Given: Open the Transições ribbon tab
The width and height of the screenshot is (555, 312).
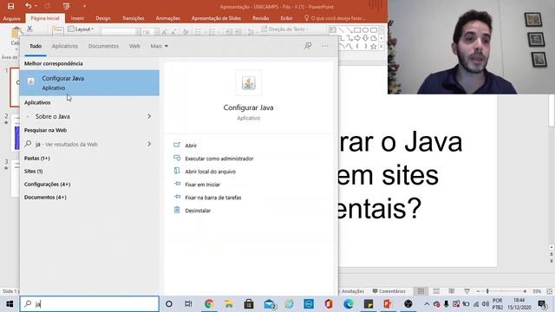Looking at the screenshot, I should pos(133,18).
